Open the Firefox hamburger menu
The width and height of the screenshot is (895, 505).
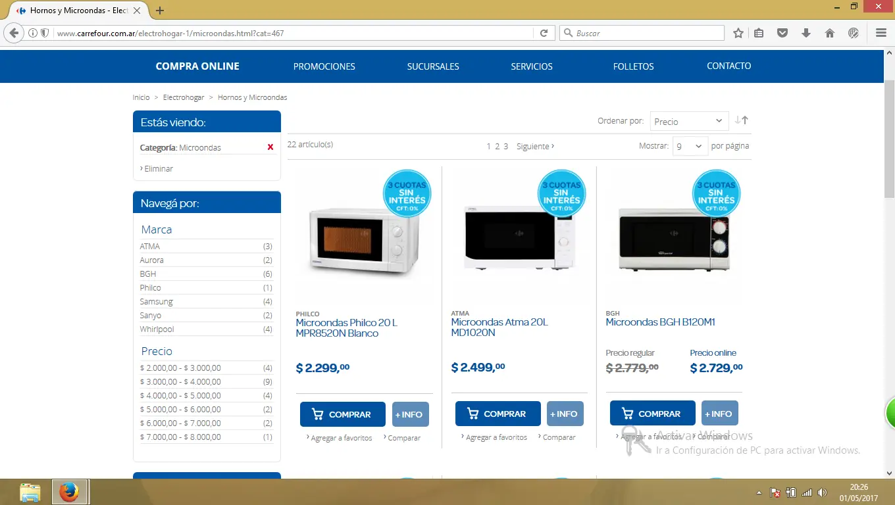(x=881, y=33)
